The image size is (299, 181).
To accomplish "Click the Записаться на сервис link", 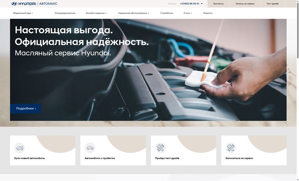I will [x=239, y=158].
